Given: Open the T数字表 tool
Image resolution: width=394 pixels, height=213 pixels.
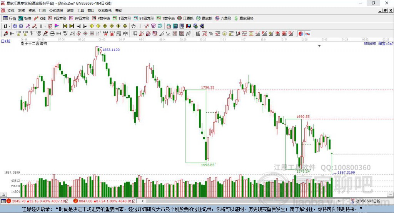Looking at the screenshot, I should click(x=165, y=18).
